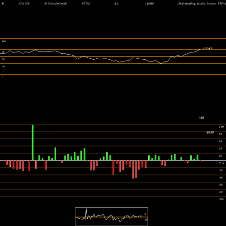Open the mini overview chart thumbnail

[112, 217]
